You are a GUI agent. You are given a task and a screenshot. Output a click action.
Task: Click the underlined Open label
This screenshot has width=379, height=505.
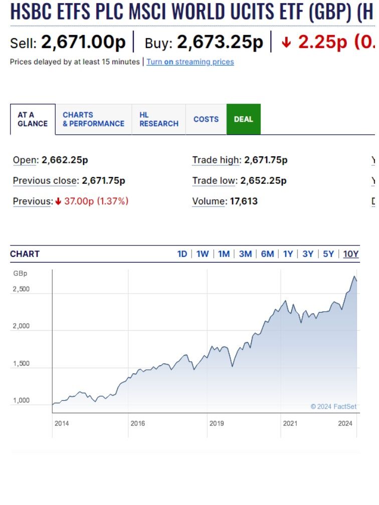[25, 160]
